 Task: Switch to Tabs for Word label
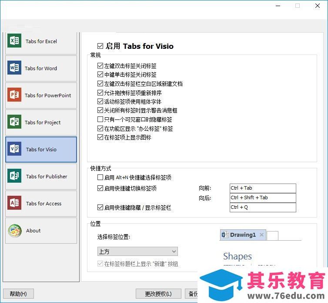click(41, 68)
